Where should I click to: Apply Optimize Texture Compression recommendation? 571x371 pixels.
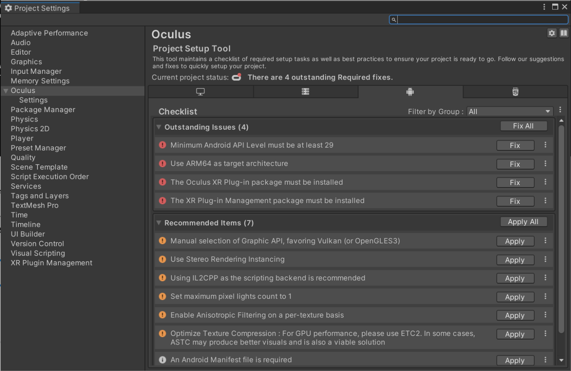(515, 334)
